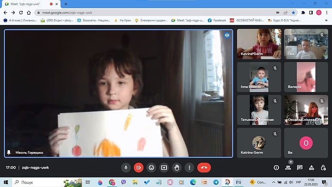Open the activities shapes icon

(312, 168)
